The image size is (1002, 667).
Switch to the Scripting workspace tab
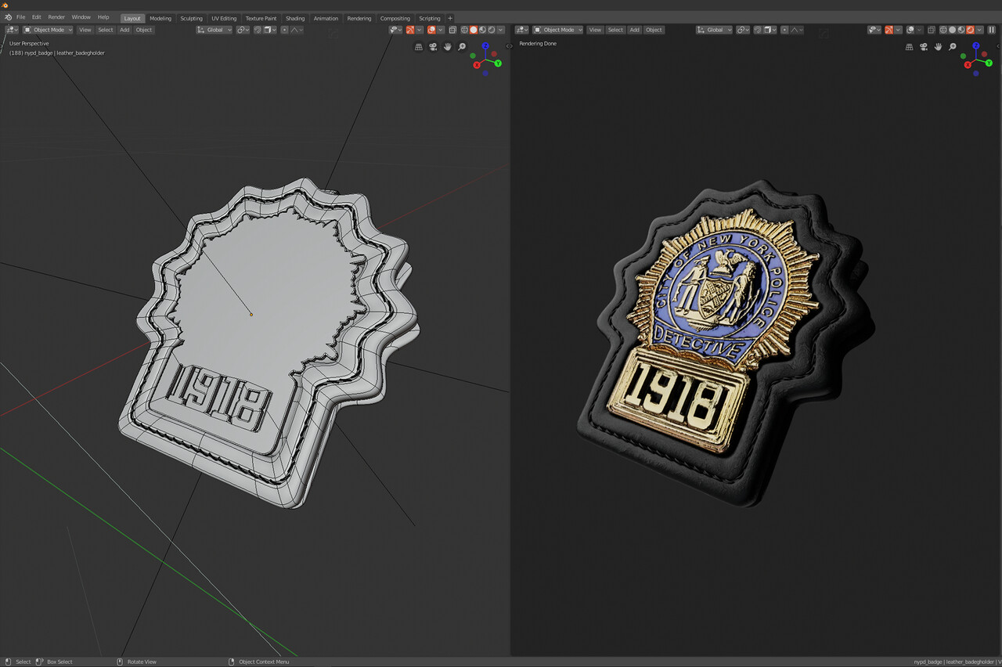(430, 18)
